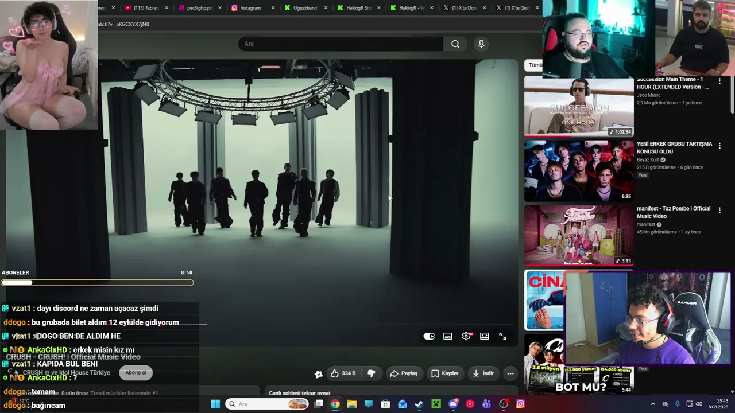This screenshot has width=735, height=413.
Task: Open the green Minecraft icon on the taskbar
Action: (x=436, y=404)
